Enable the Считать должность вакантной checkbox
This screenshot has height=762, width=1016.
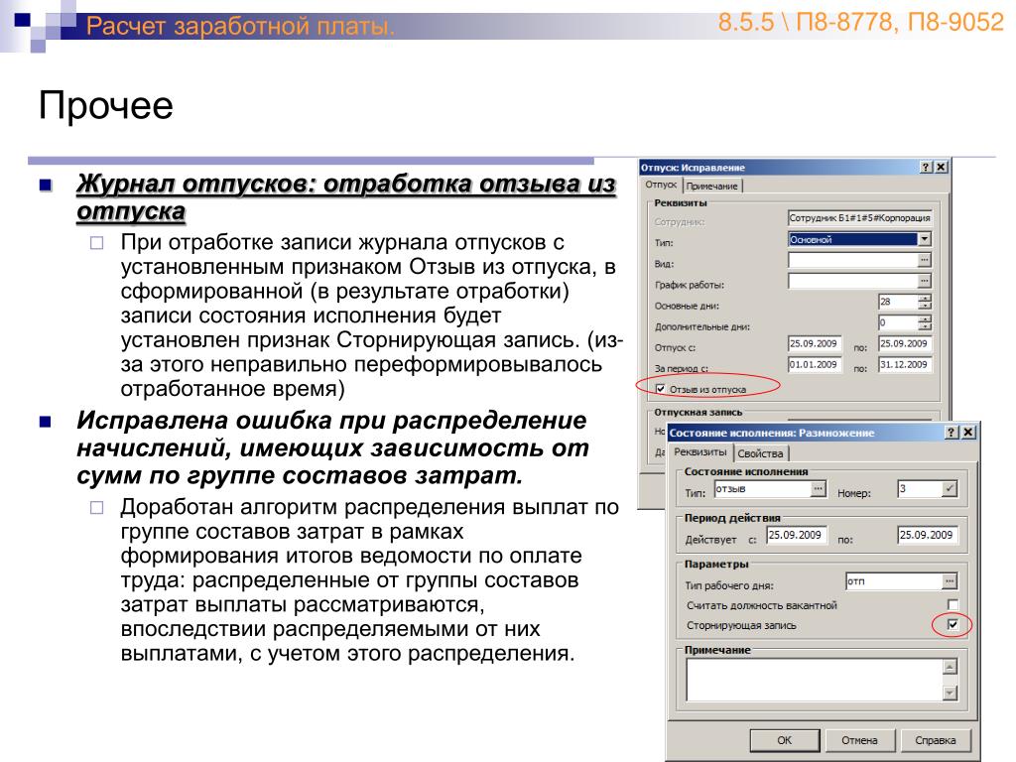(x=952, y=604)
